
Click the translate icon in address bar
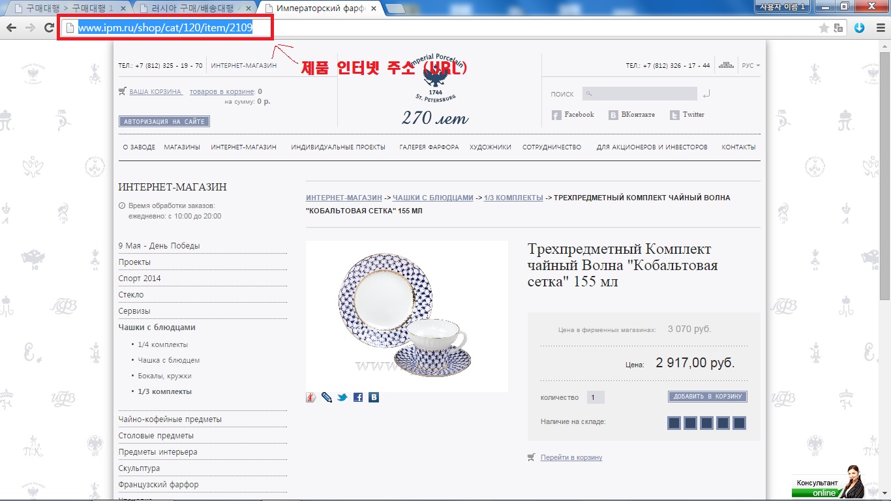pyautogui.click(x=839, y=27)
